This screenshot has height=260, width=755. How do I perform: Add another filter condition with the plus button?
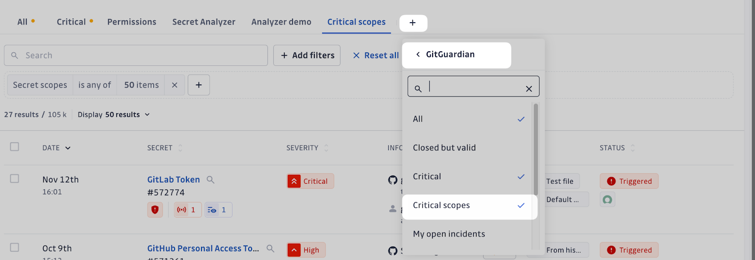pos(199,85)
